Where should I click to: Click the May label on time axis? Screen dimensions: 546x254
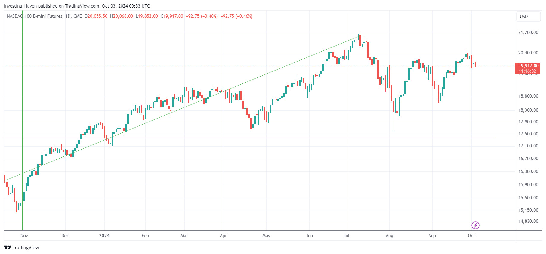pos(266,236)
